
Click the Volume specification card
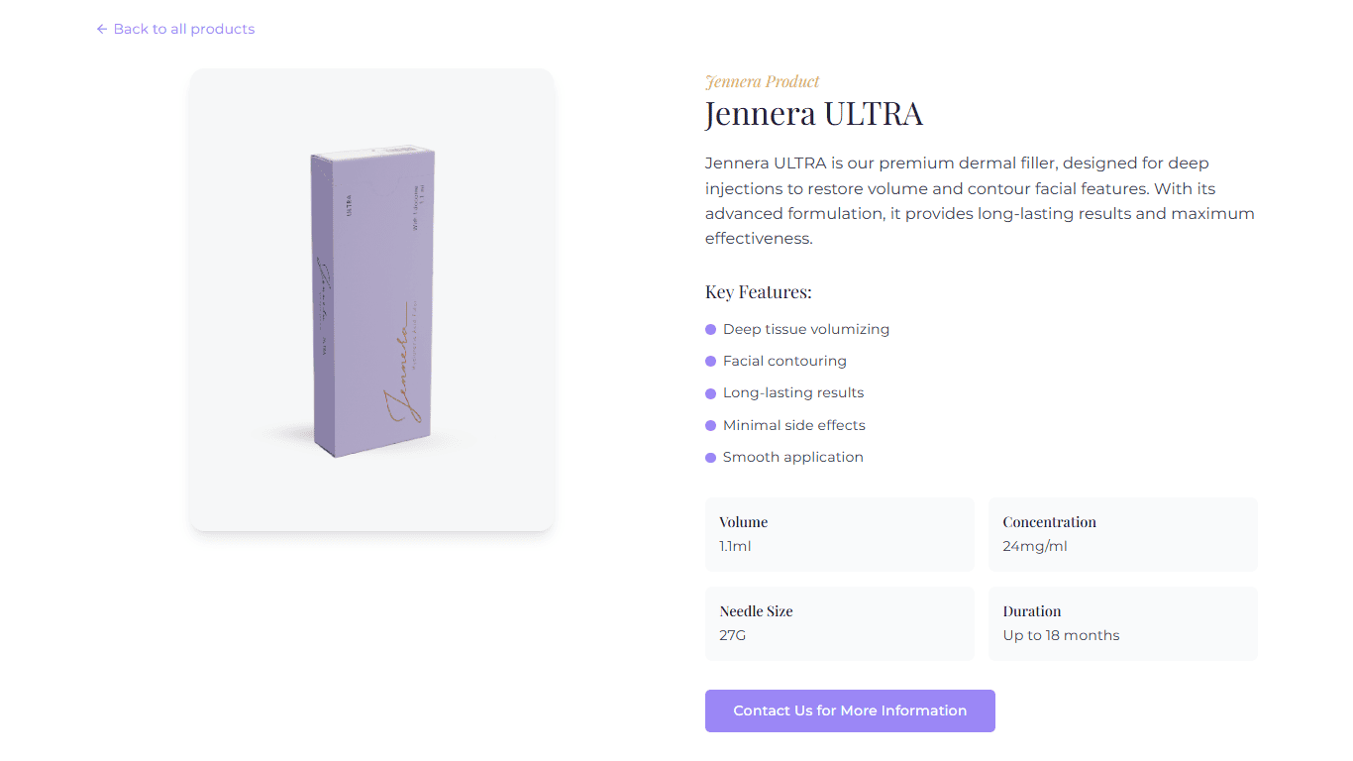(x=840, y=534)
